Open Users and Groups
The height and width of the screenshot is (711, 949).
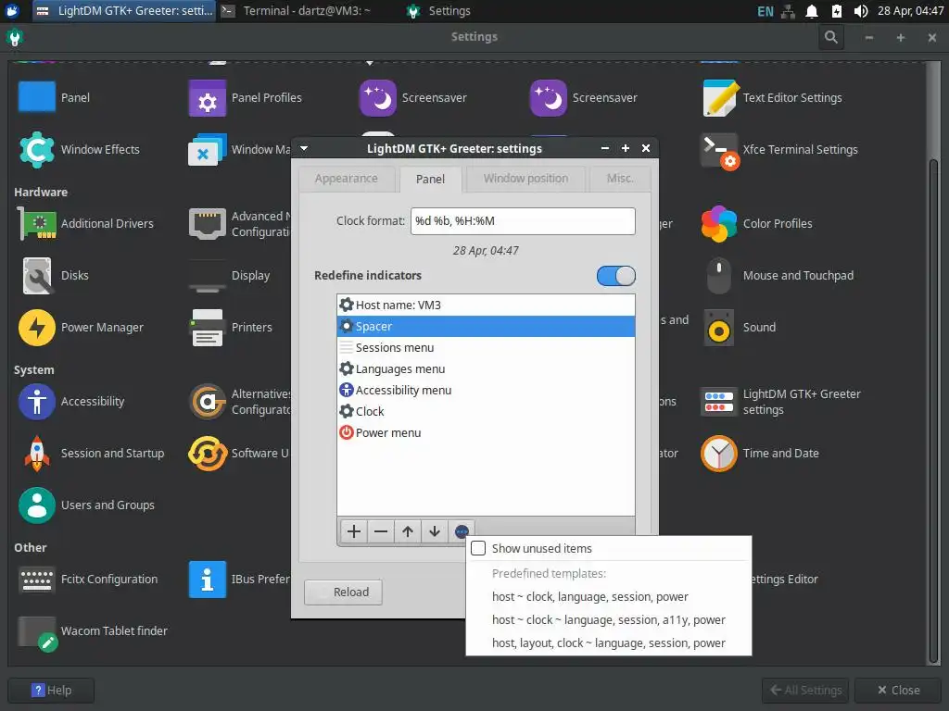click(x=37, y=505)
